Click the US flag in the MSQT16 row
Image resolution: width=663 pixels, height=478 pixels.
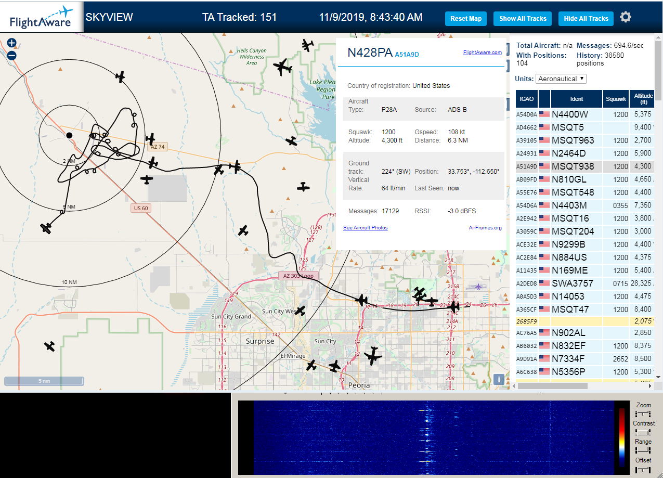(x=544, y=218)
